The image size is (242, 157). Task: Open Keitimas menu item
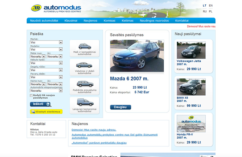coord(127,21)
